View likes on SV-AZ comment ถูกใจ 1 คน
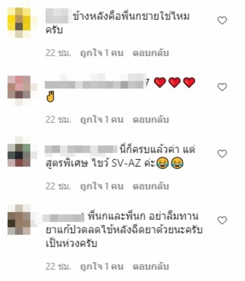The width and height of the screenshot is (245, 281). tap(102, 187)
